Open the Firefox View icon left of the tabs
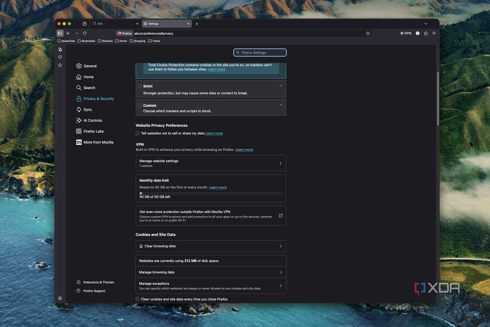The image size is (490, 327). coord(84,24)
